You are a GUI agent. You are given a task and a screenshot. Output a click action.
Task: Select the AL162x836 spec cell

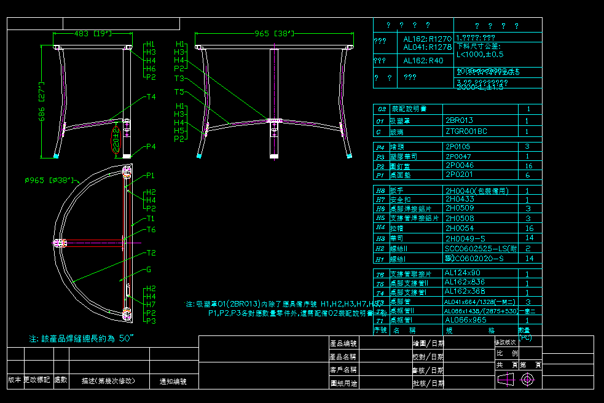[465, 282]
